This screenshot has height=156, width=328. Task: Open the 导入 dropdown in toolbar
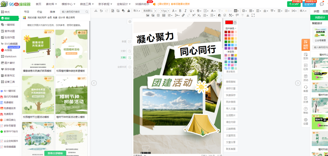[x=137, y=11]
